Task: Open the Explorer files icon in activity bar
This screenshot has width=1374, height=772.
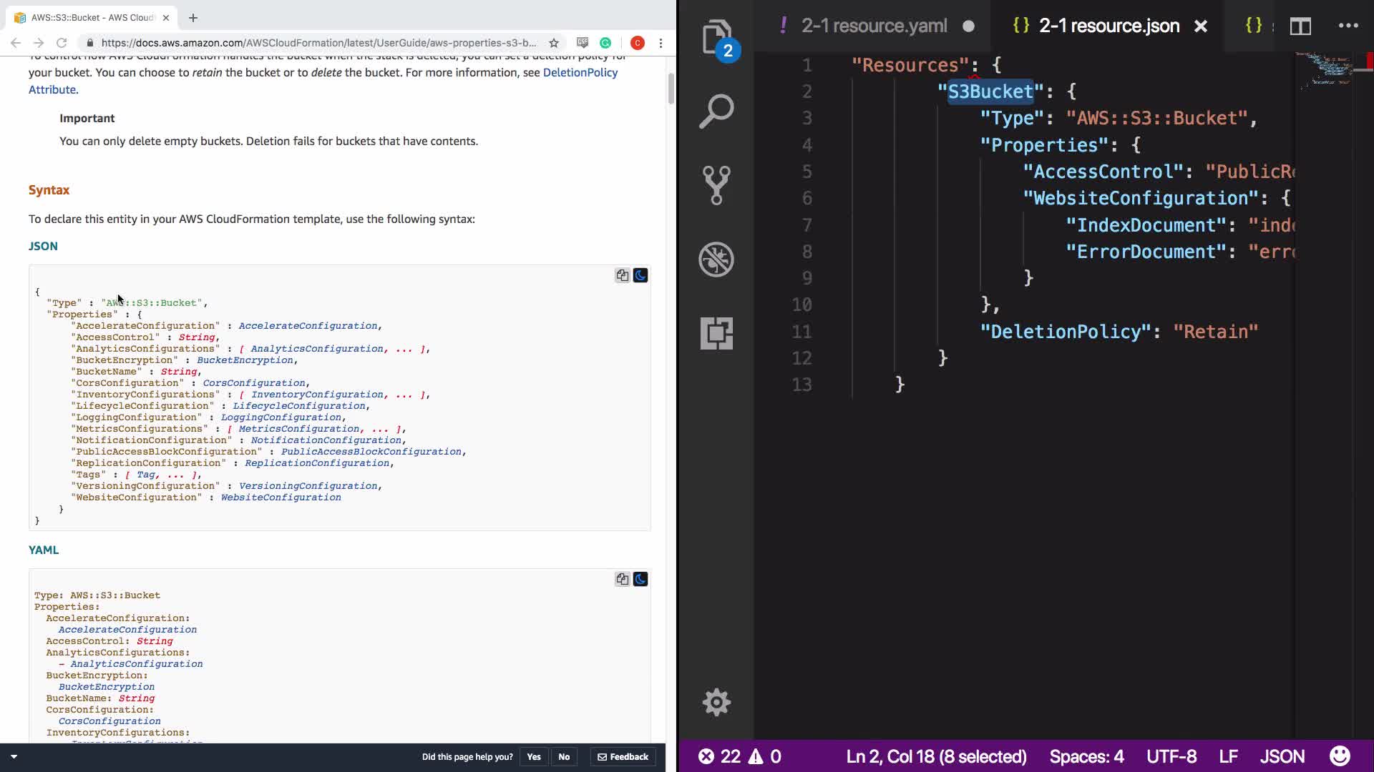Action: coord(716,39)
